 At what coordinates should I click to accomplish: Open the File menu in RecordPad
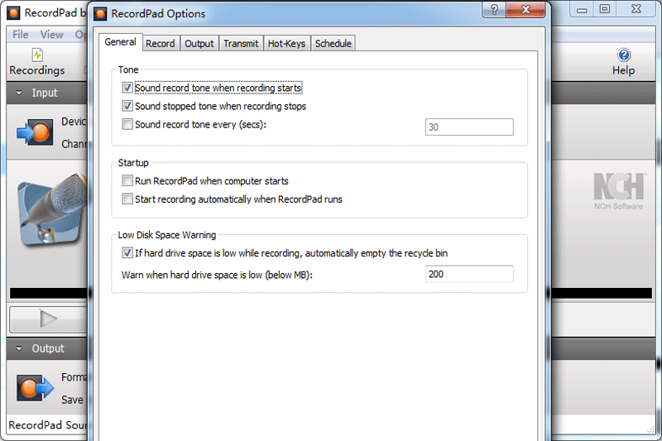pyautogui.click(x=21, y=35)
